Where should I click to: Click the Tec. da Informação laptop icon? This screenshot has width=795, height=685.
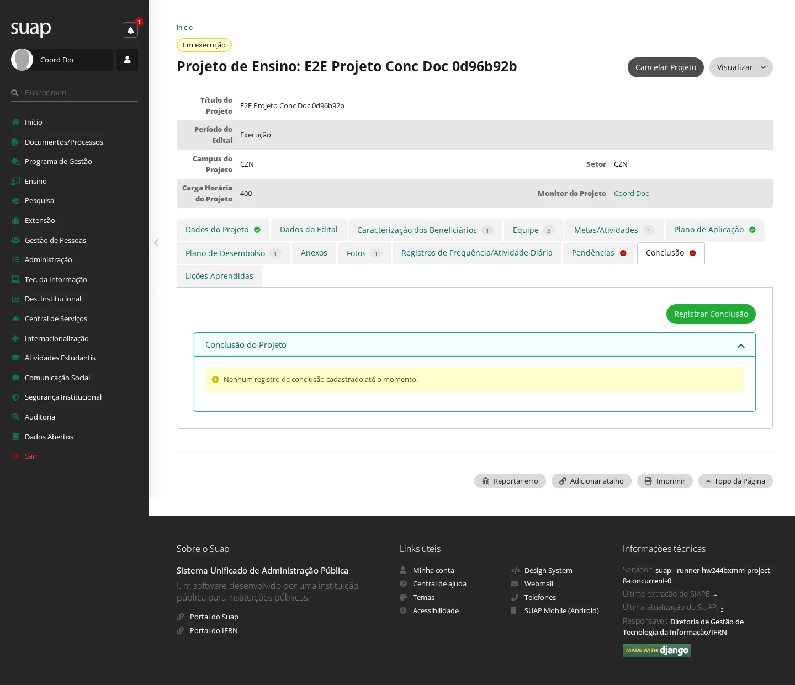click(x=15, y=279)
